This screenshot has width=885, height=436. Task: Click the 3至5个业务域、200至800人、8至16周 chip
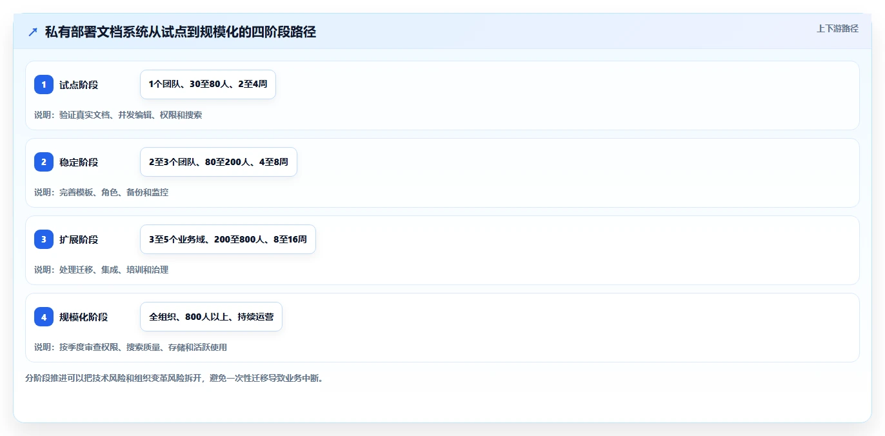click(x=228, y=239)
